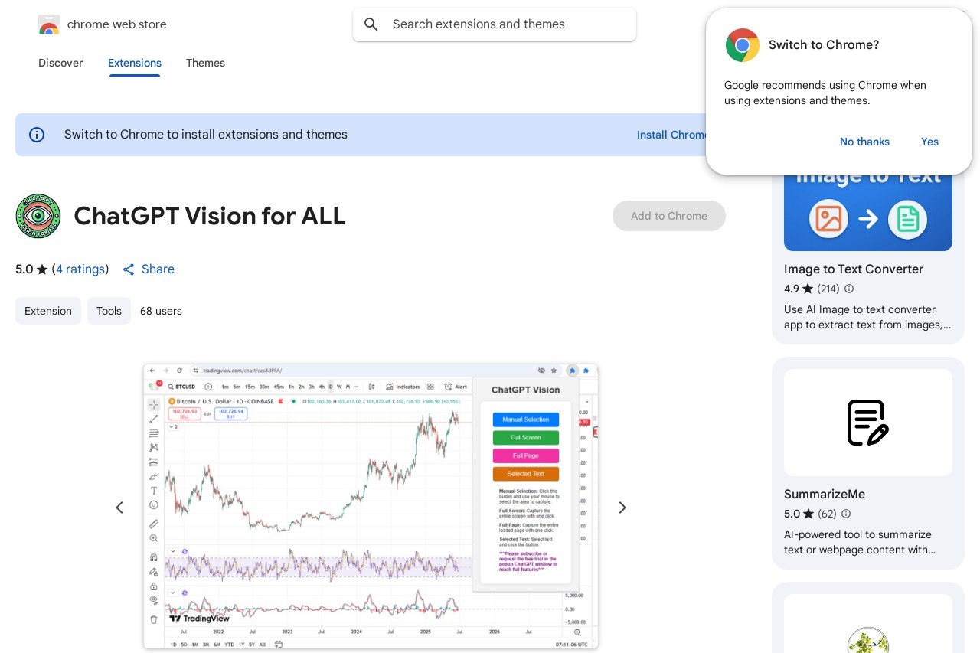Click the search magnifier icon

371,24
